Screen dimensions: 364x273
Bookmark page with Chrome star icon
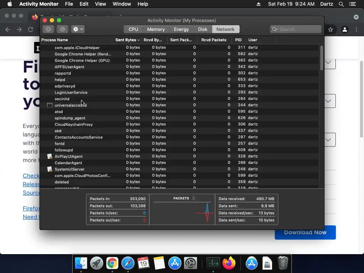click(331, 30)
